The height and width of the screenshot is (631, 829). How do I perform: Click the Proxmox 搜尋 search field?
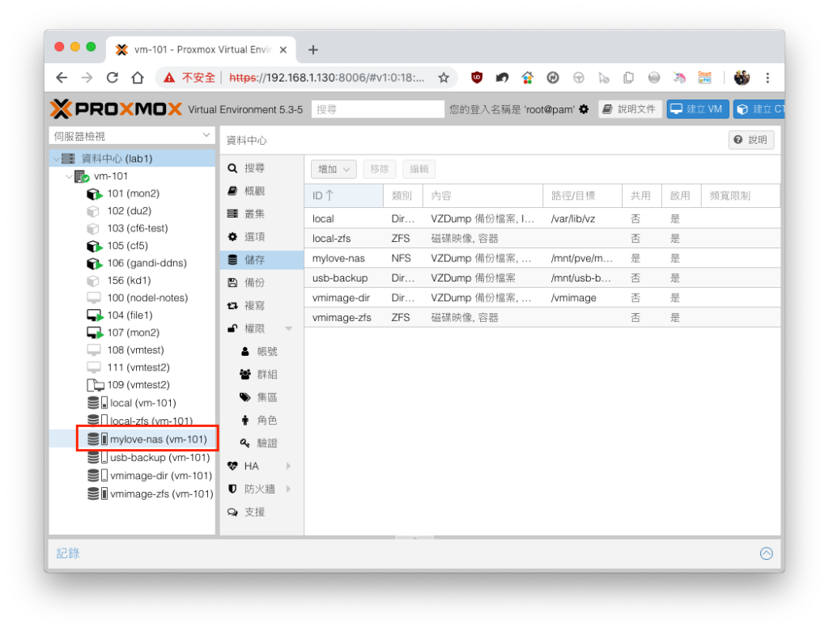point(377,109)
